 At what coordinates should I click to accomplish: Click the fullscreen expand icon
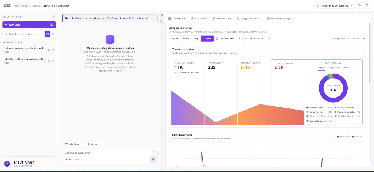coord(367,5)
